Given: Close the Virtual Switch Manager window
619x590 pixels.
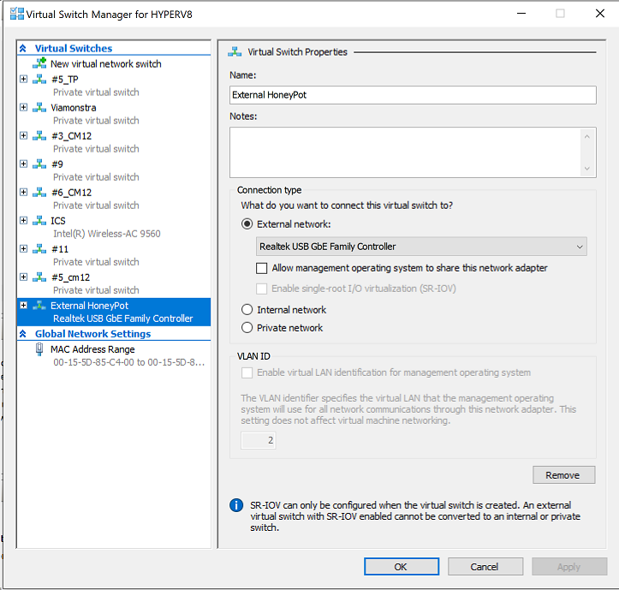Looking at the screenshot, I should (x=600, y=14).
